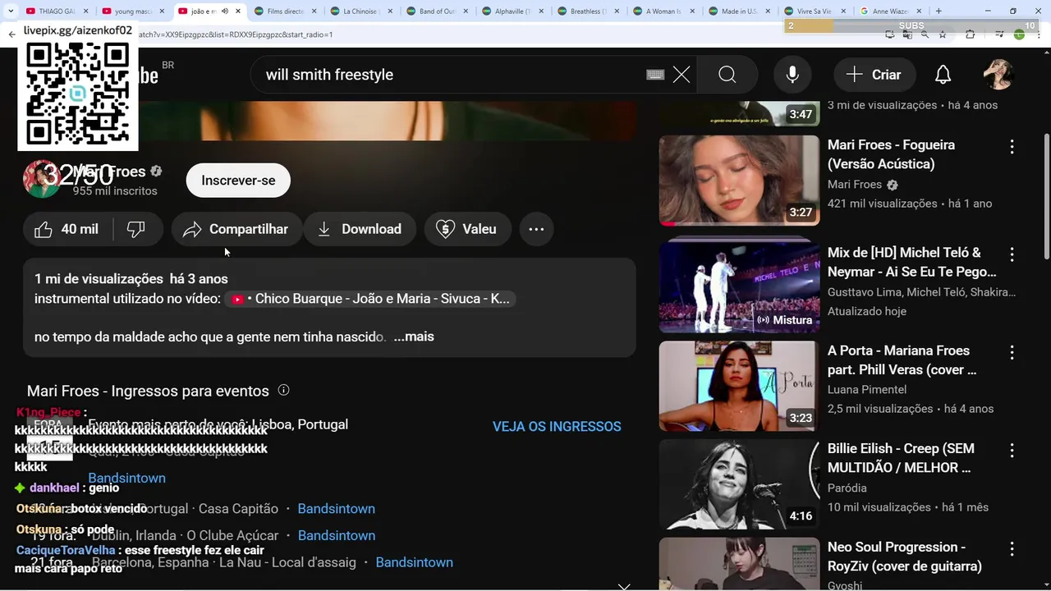Open the Neo Soul Progression video thumbnail
This screenshot has width=1051, height=591.
click(x=739, y=564)
